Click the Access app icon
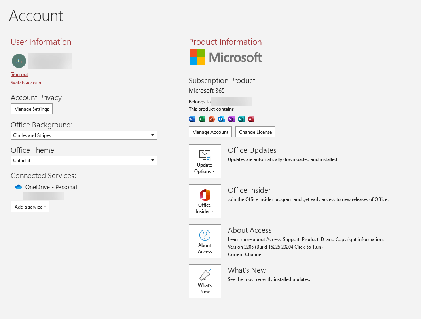This screenshot has width=421, height=319. 251,119
